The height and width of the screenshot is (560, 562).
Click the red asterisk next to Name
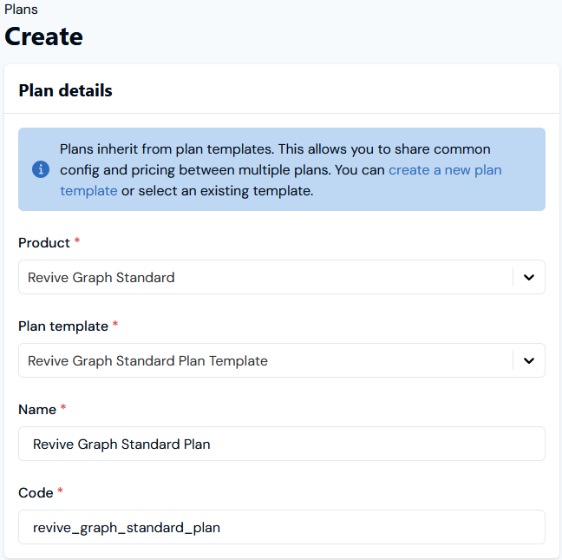click(63, 410)
